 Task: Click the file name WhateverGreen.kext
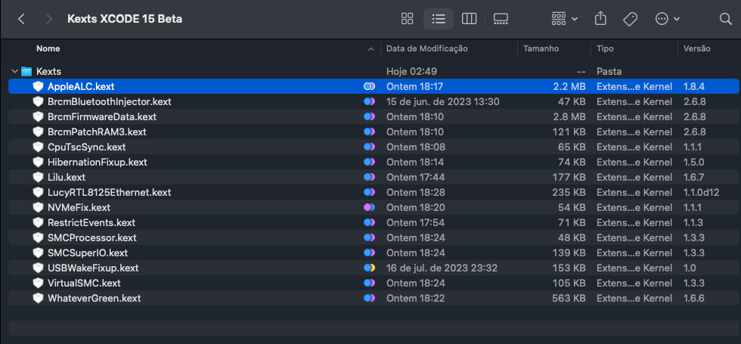tap(94, 298)
